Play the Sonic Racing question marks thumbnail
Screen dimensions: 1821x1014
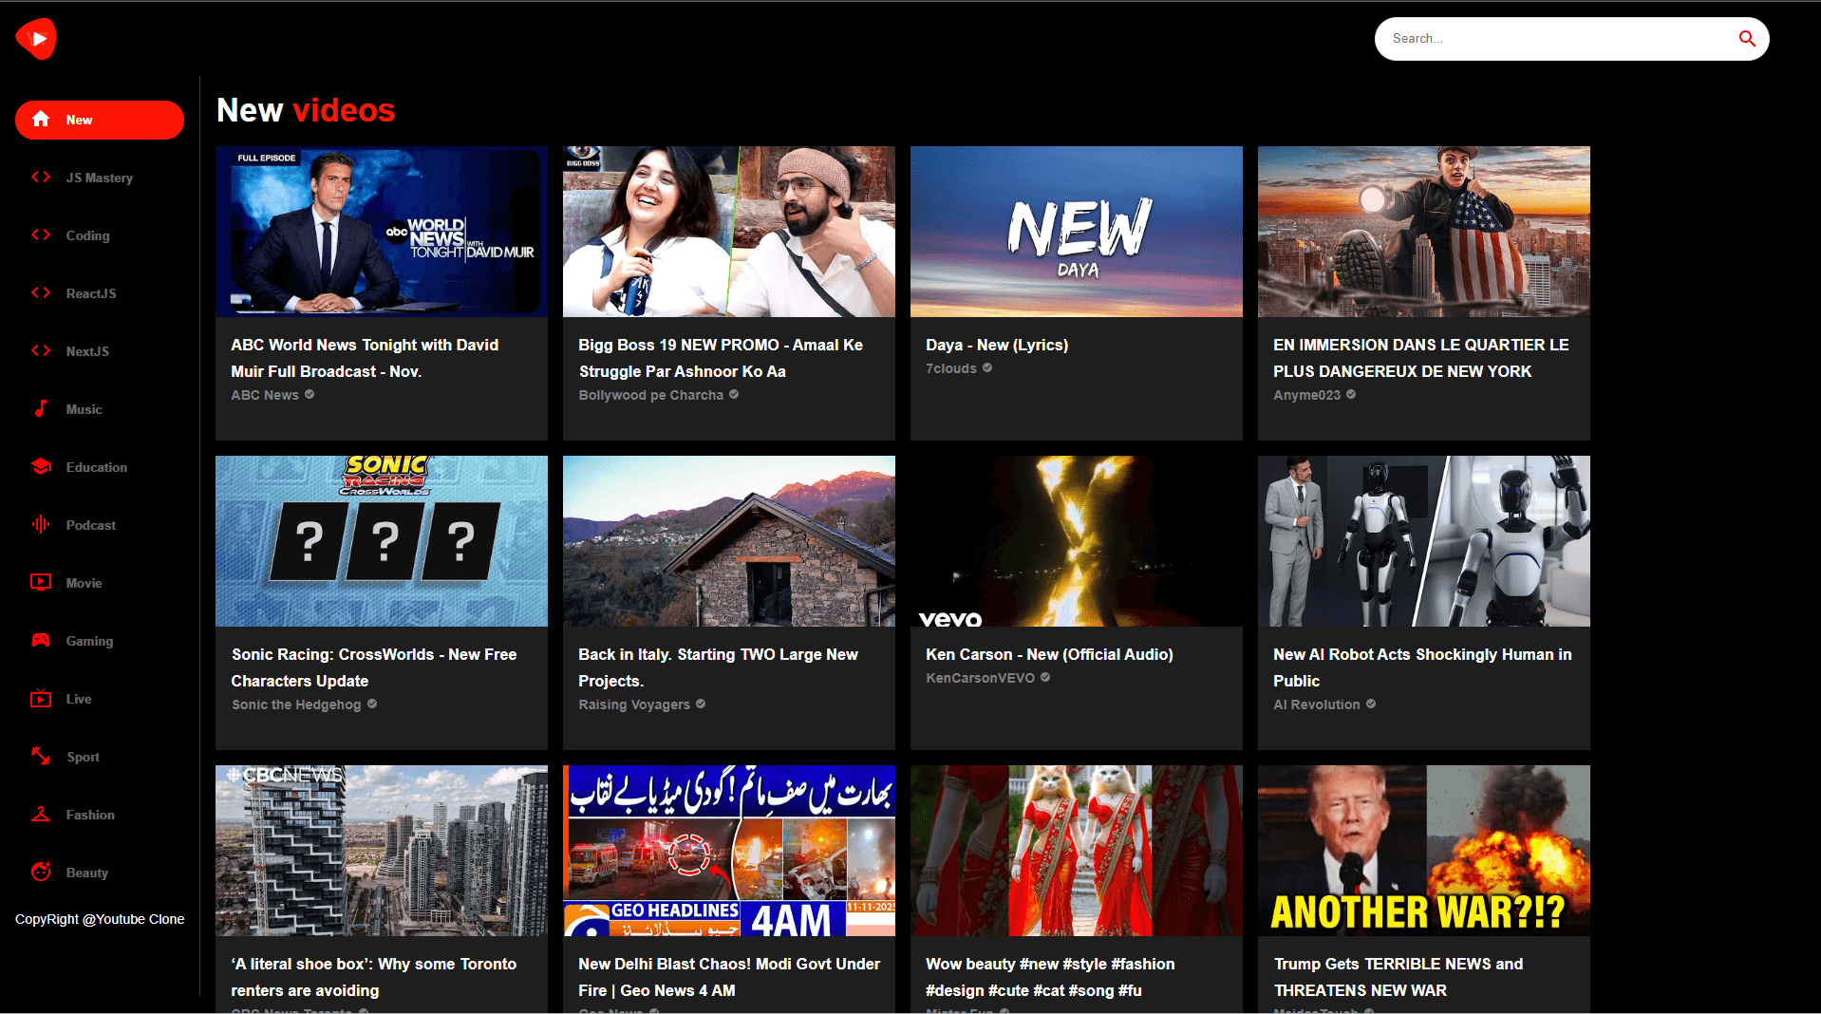tap(382, 541)
